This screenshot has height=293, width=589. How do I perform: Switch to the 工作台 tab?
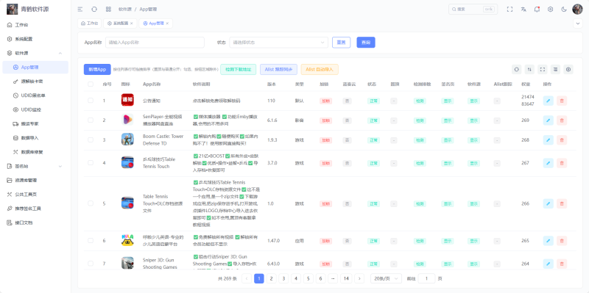pos(89,23)
